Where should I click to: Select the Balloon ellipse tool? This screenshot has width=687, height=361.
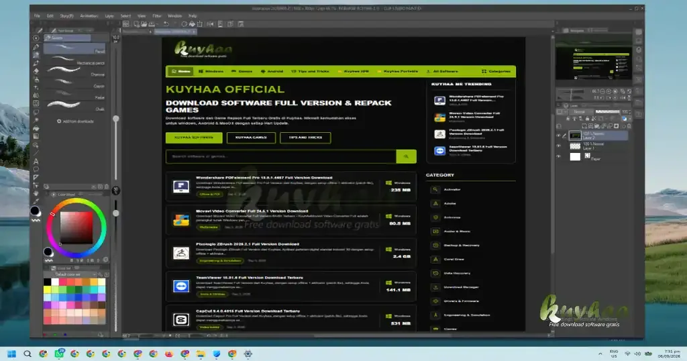[x=36, y=169]
